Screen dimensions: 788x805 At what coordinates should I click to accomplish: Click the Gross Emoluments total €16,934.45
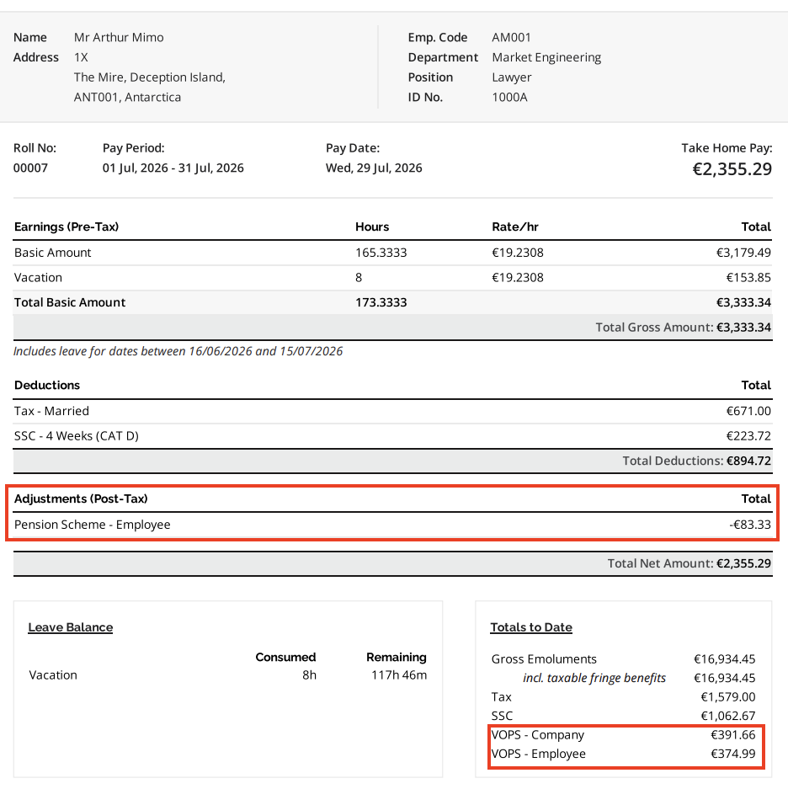pos(724,659)
